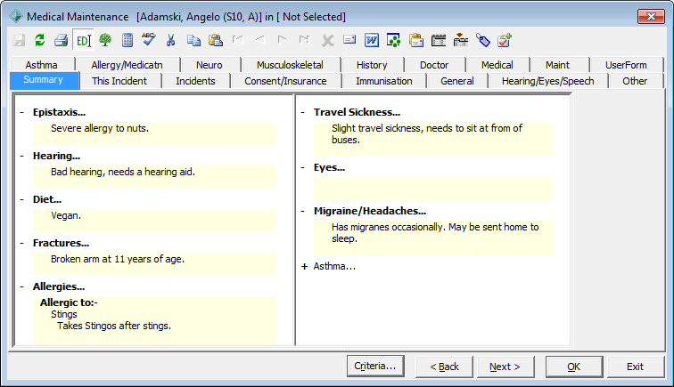The image size is (674, 387).
Task: Collapse the Allergies section
Action: 22,286
